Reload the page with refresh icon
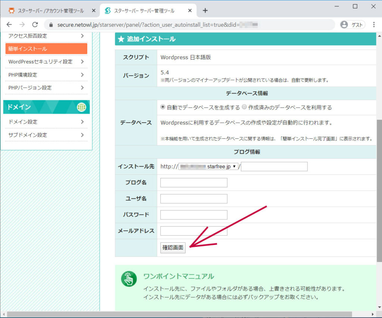The height and width of the screenshot is (318, 382). click(35, 25)
